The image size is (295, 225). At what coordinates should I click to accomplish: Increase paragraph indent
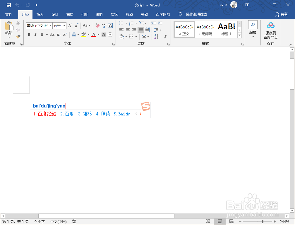pyautogui.click(x=160, y=23)
